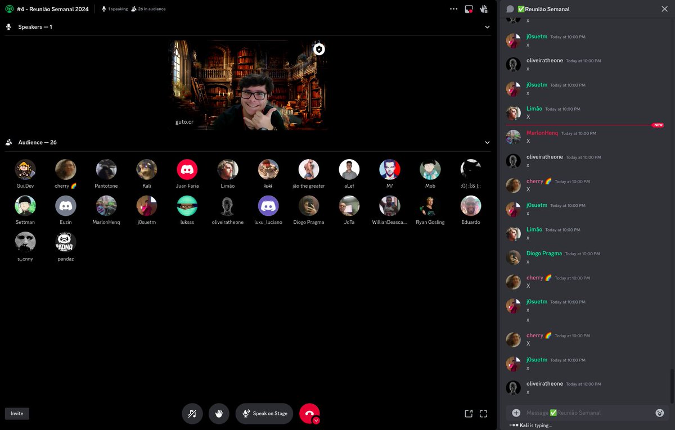Click the moderator shield badge on guto.cr video
Image resolution: width=675 pixels, height=430 pixels.
pos(319,49)
